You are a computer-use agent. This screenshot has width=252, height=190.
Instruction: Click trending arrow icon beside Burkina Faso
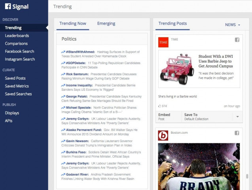(x=63, y=152)
